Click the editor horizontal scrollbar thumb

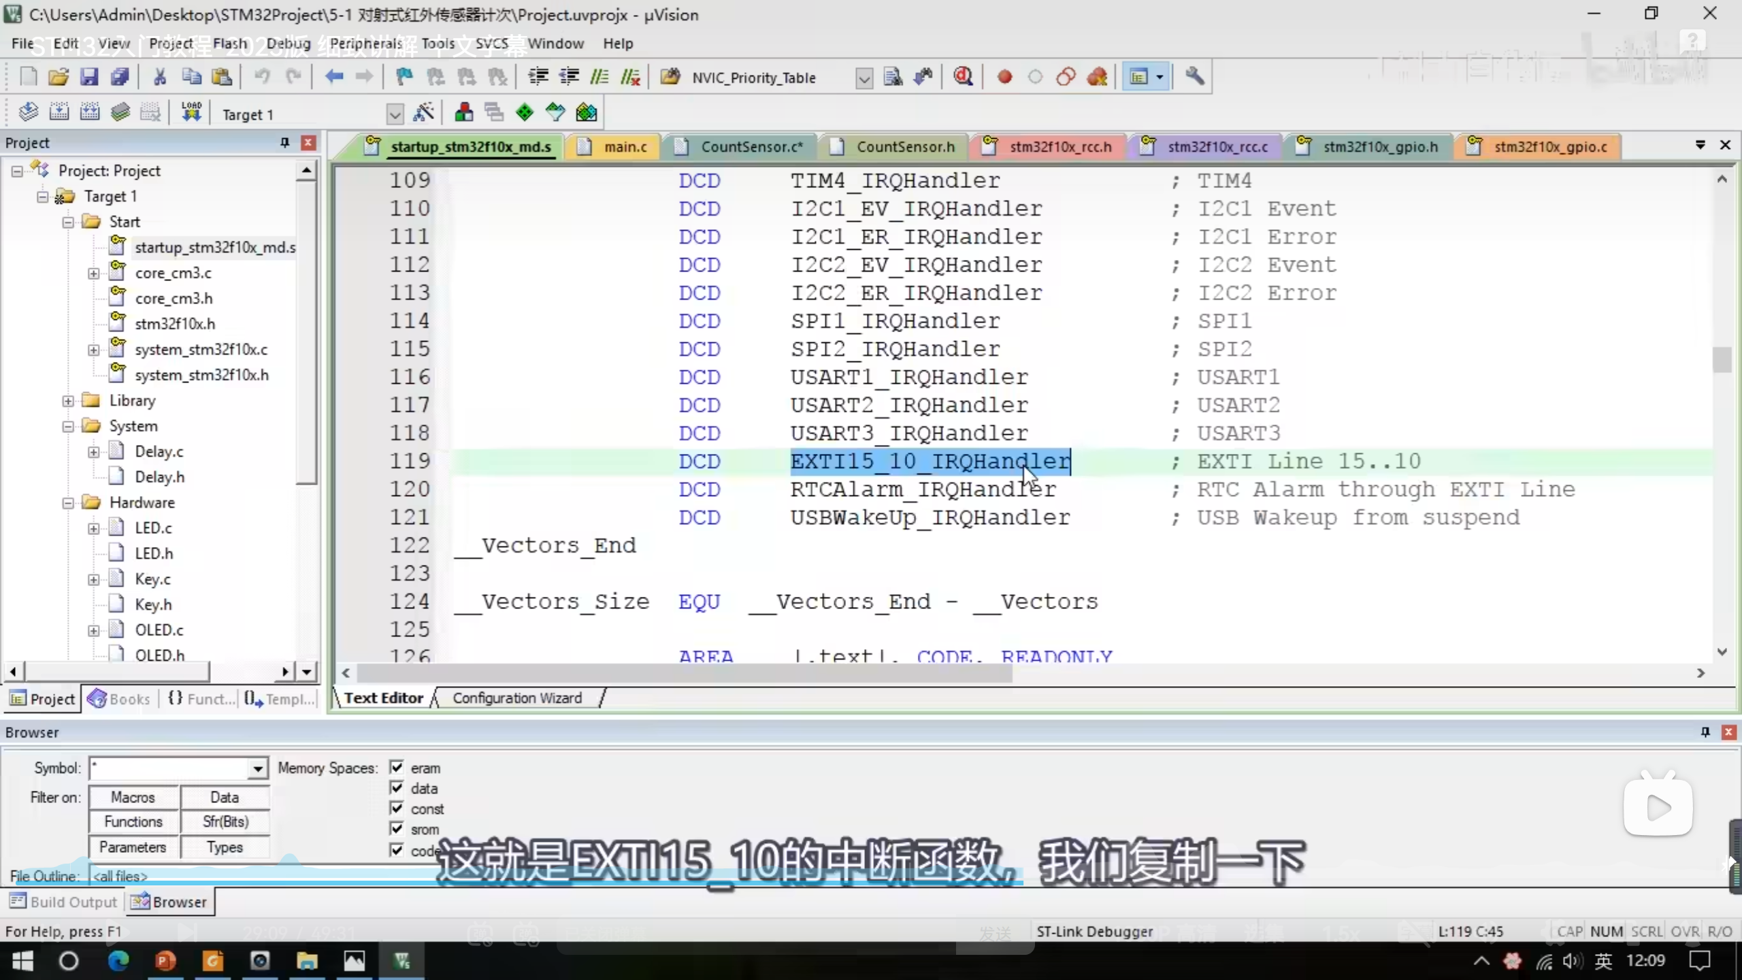[x=684, y=673]
